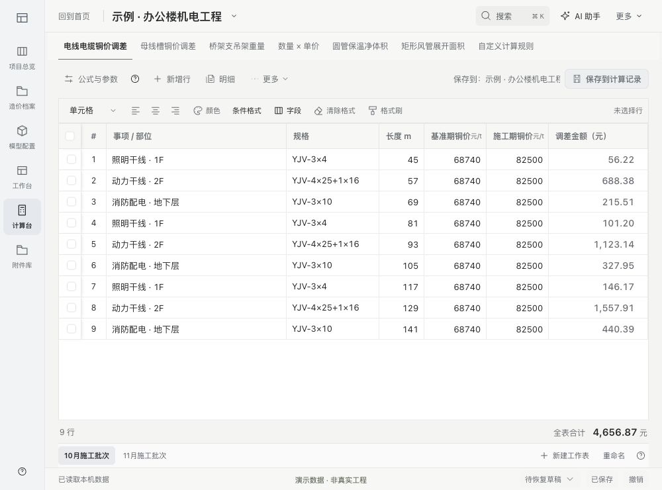Open 公式与参数 settings
The image size is (662, 490).
(91, 79)
